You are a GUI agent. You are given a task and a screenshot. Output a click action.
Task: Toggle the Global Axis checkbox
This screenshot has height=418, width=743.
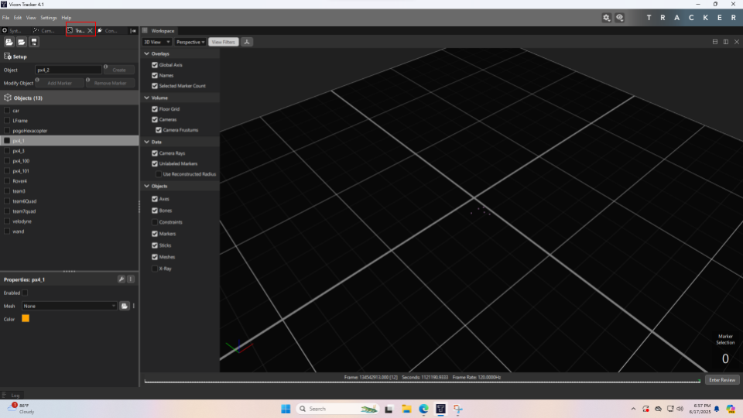(155, 65)
